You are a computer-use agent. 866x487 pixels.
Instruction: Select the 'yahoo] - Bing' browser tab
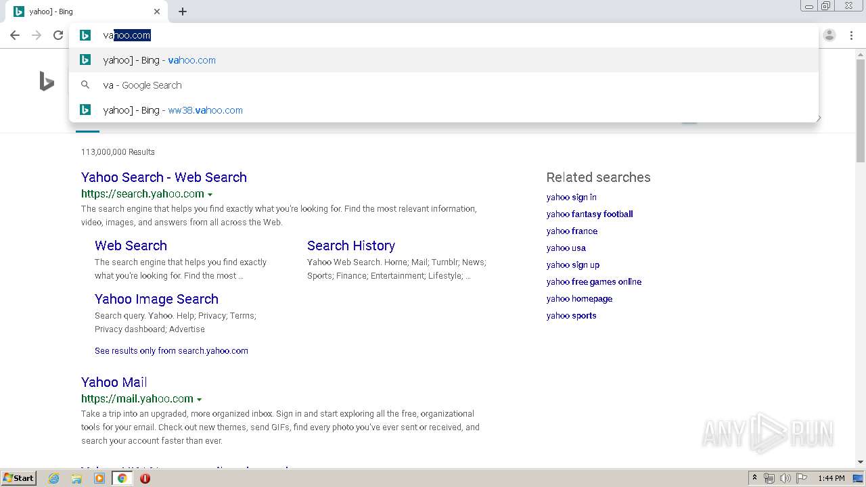tap(86, 11)
